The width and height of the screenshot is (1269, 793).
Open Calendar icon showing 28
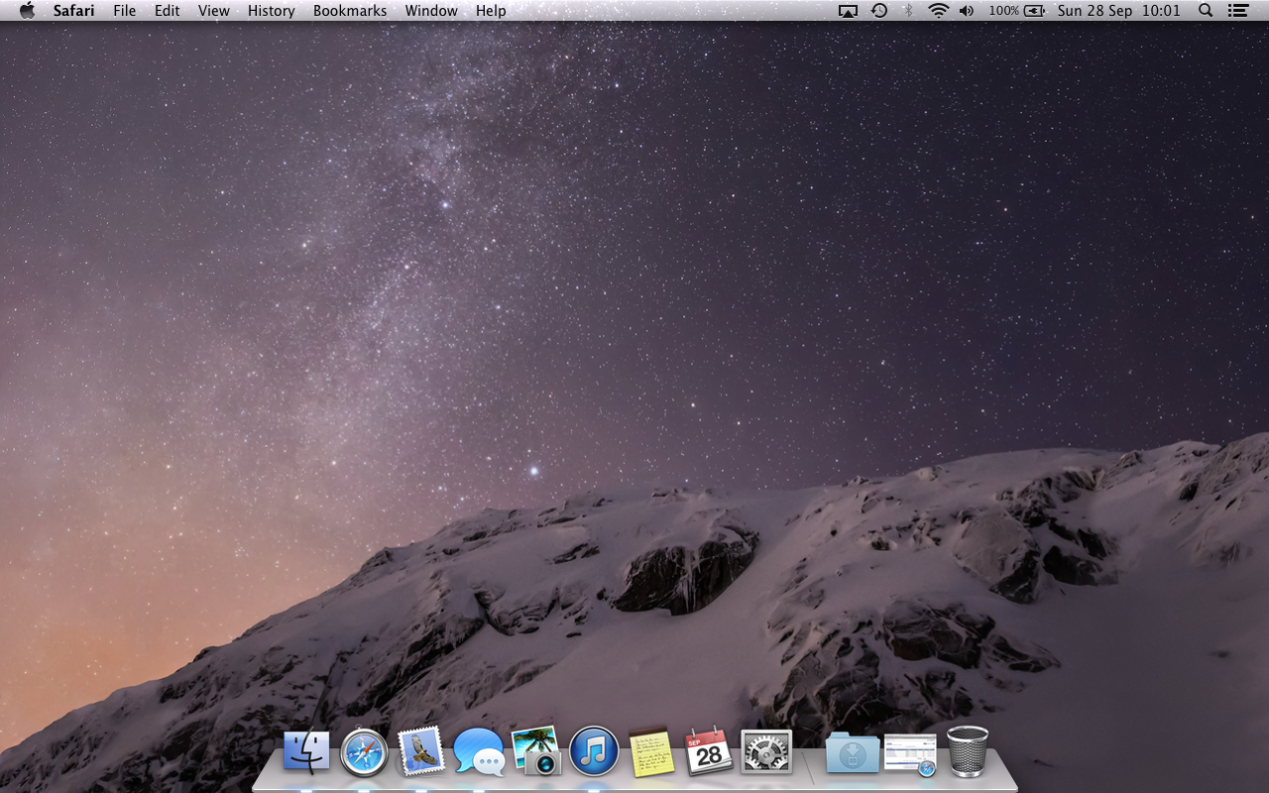709,751
